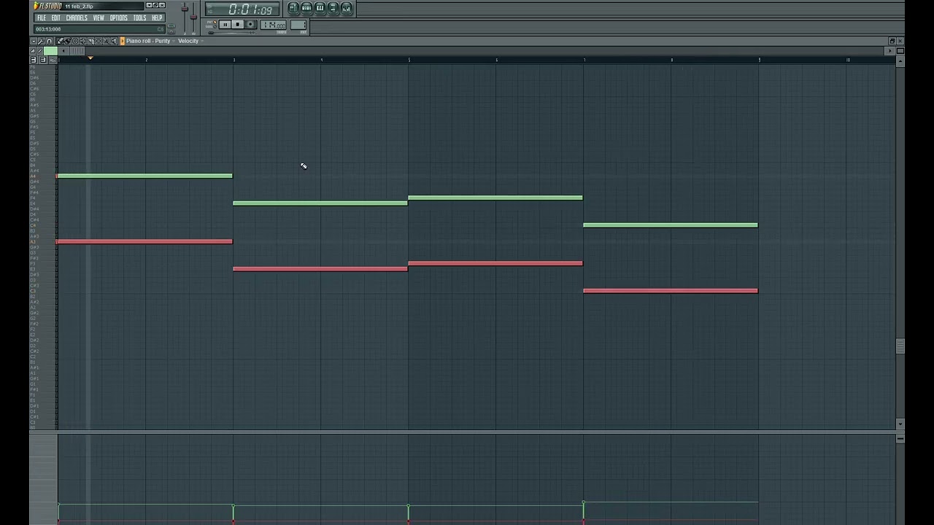934x525 pixels.
Task: Click the first green note on A4
Action: pyautogui.click(x=144, y=176)
